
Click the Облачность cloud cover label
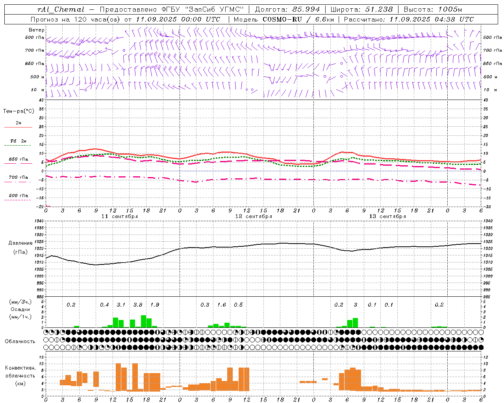[20, 341]
